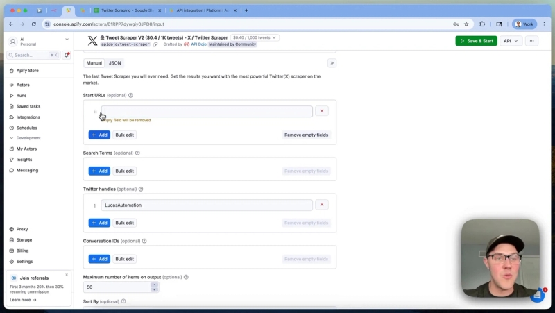The image size is (555, 313).
Task: Open the chat support bubble
Action: [537, 295]
